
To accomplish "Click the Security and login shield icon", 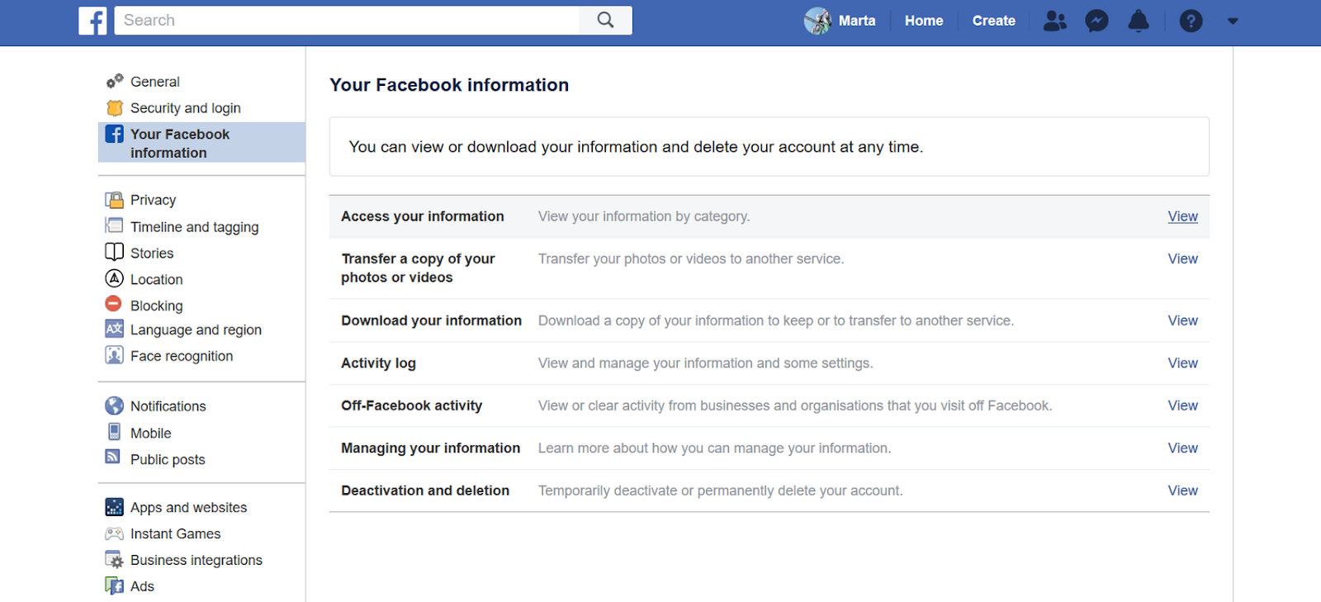I will click(x=115, y=108).
